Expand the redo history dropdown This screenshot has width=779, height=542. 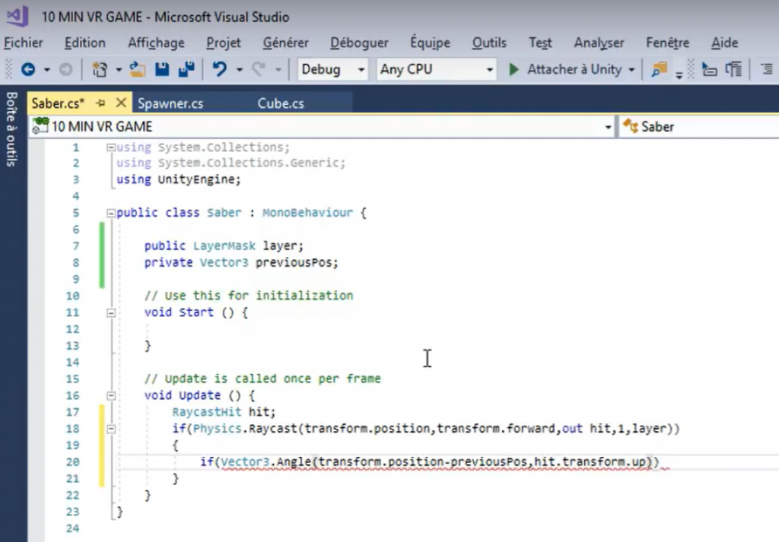(x=278, y=70)
